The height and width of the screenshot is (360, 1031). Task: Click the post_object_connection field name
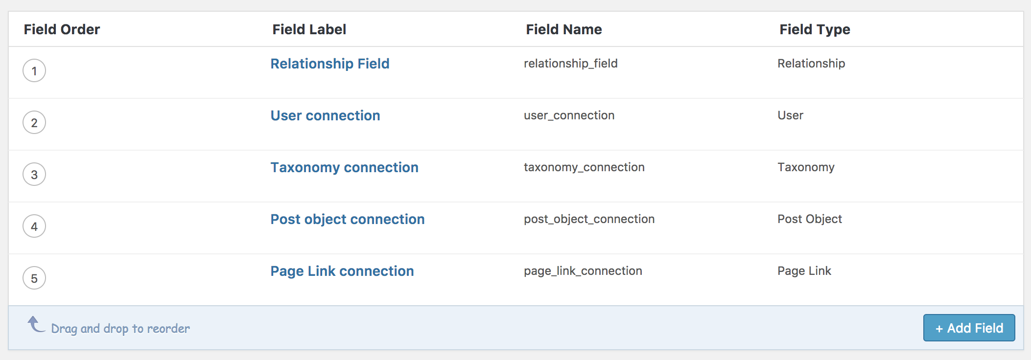(589, 219)
